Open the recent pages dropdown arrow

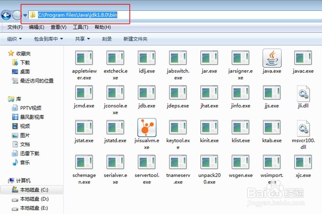point(25,15)
